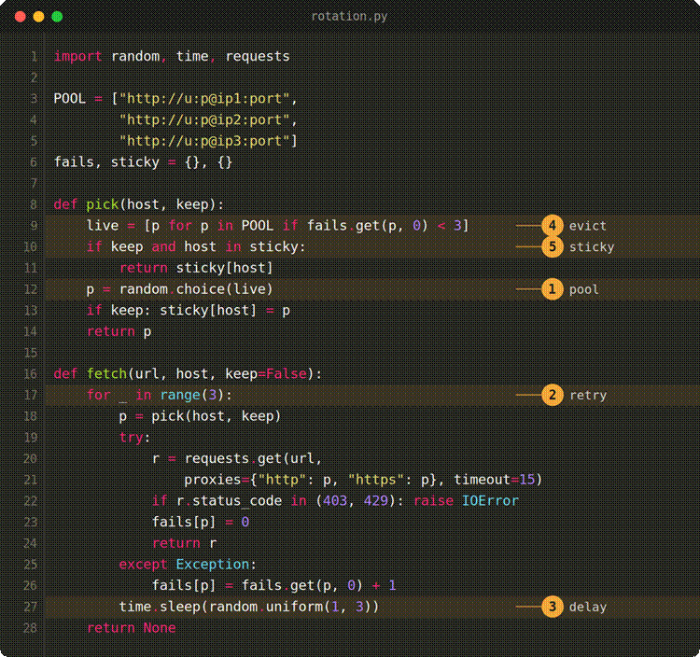Image resolution: width=700 pixels, height=657 pixels.
Task: Click the "fetch" function name in its def
Action: pos(106,374)
